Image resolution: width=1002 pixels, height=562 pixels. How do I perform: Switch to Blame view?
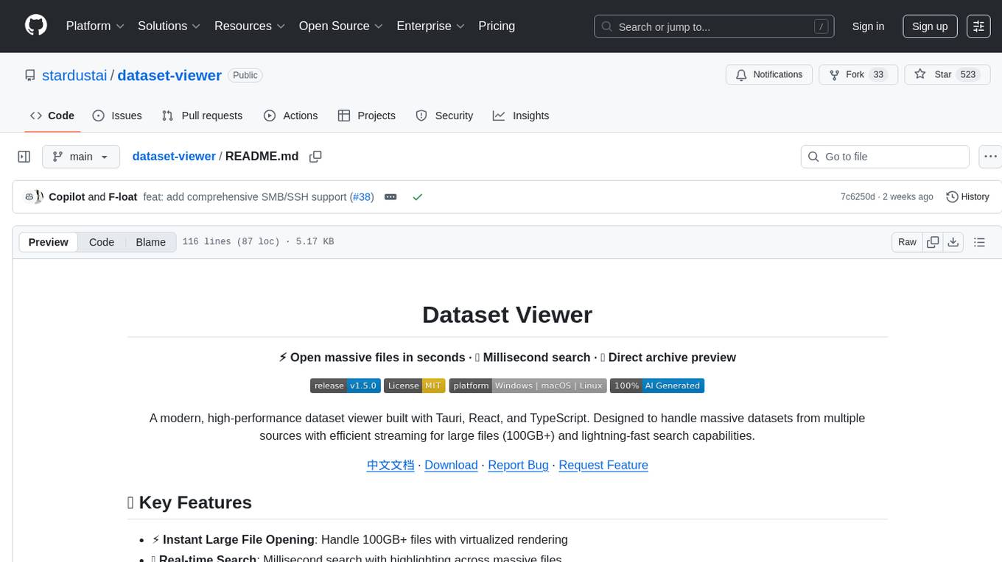[x=151, y=242]
